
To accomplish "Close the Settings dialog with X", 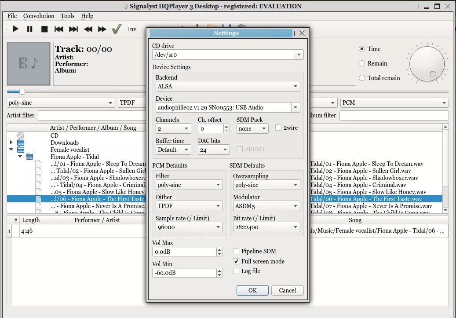I will (302, 33).
